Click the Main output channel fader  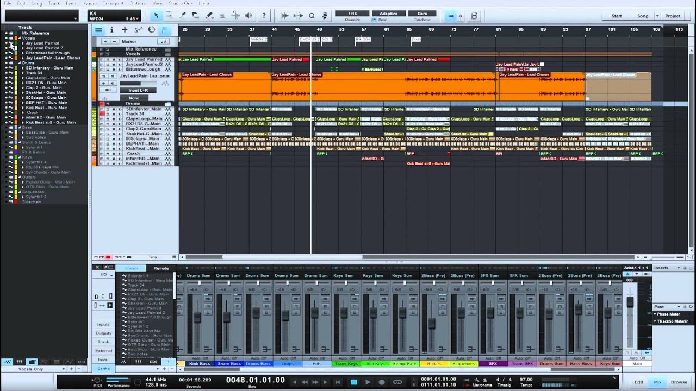click(630, 302)
